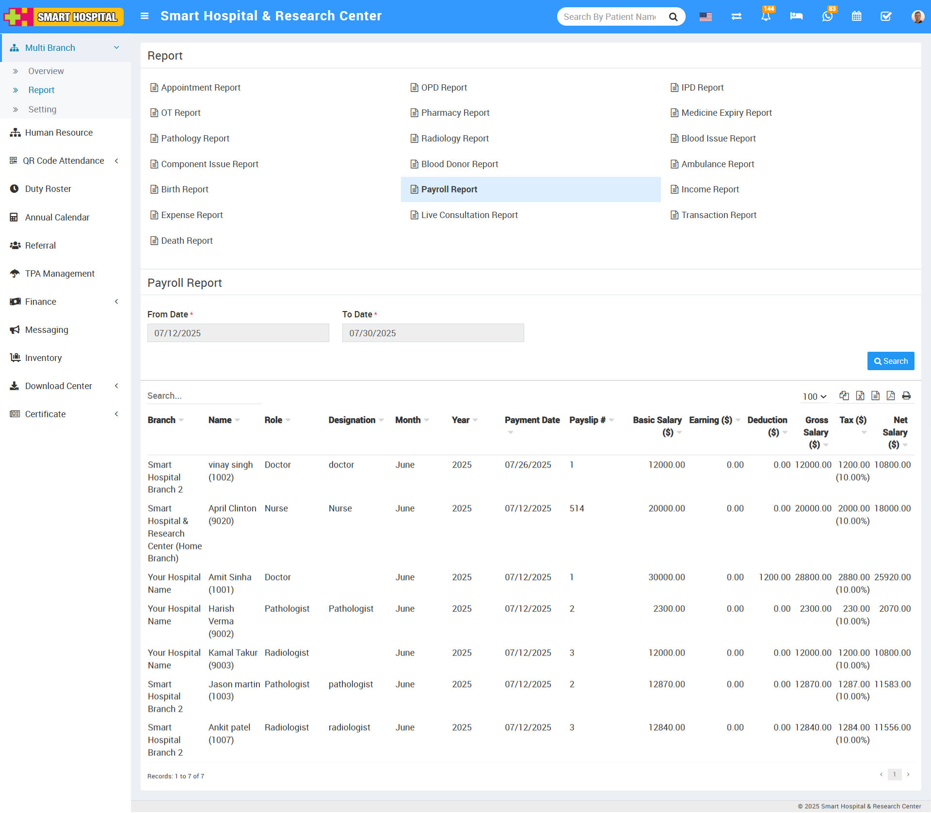Go to pagination page 1

(x=895, y=774)
